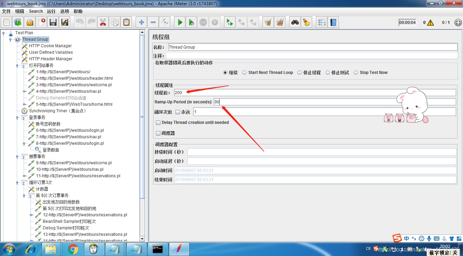The height and width of the screenshot is (256, 463).
Task: Click the thread status circle icon
Action: (458, 23)
